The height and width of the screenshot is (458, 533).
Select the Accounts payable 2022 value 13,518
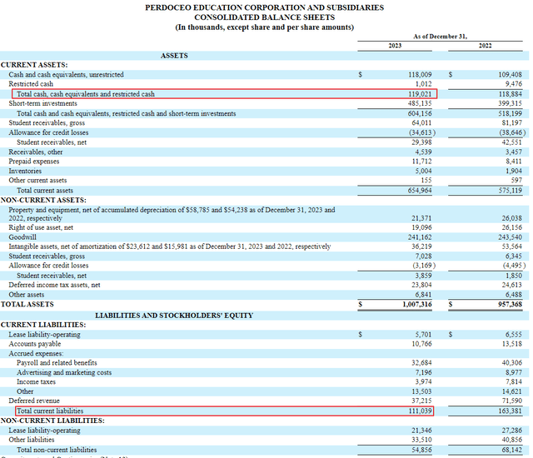point(512,344)
